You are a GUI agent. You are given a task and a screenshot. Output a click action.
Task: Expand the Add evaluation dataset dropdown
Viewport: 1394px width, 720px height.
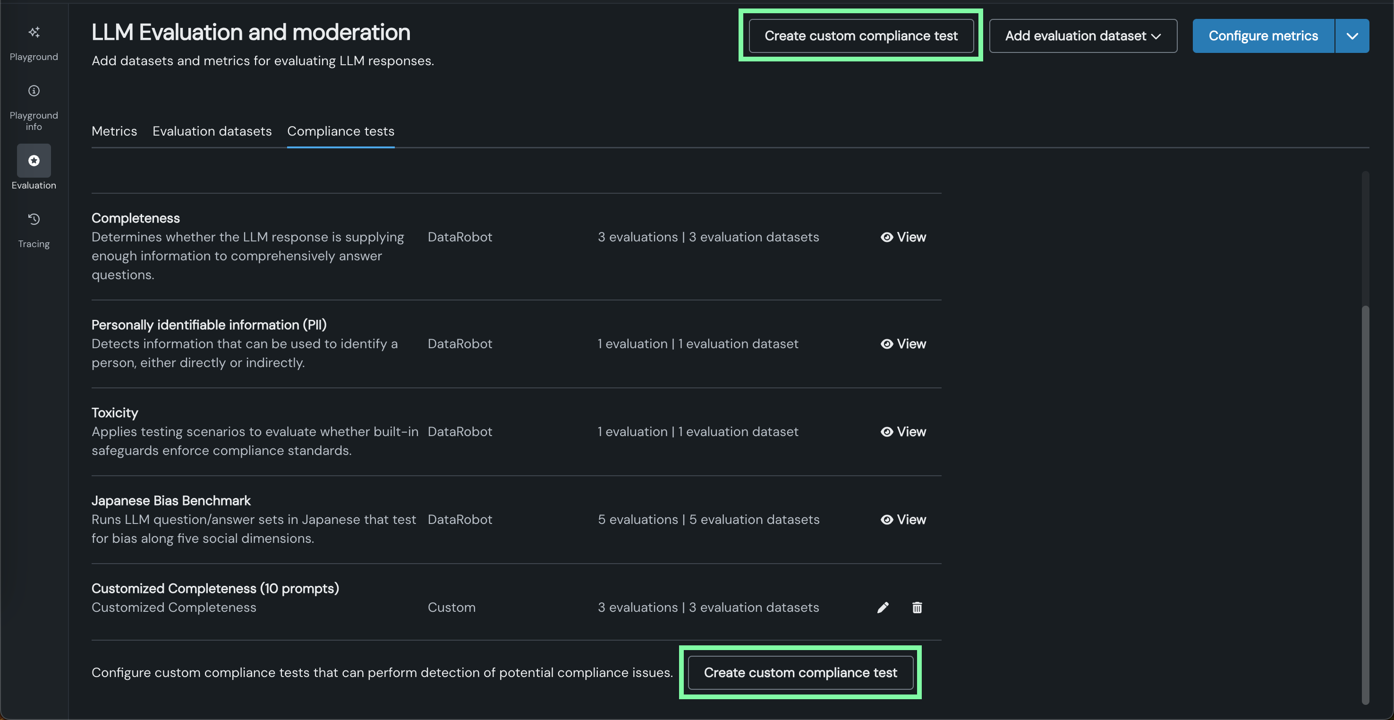tap(1083, 36)
